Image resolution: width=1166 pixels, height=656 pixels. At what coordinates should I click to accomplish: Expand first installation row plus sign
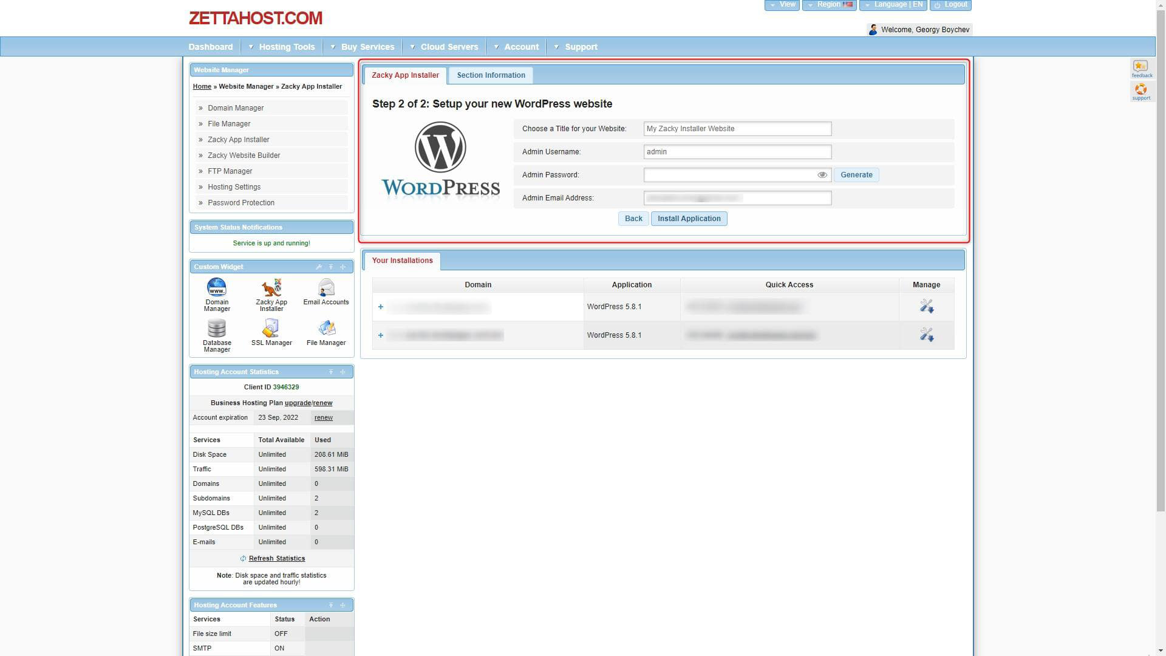click(381, 307)
